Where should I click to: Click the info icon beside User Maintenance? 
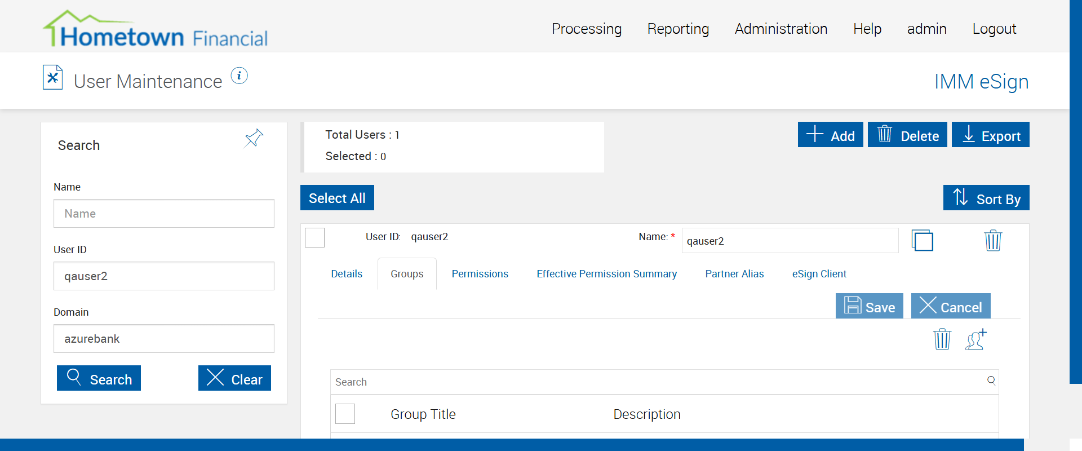[240, 76]
